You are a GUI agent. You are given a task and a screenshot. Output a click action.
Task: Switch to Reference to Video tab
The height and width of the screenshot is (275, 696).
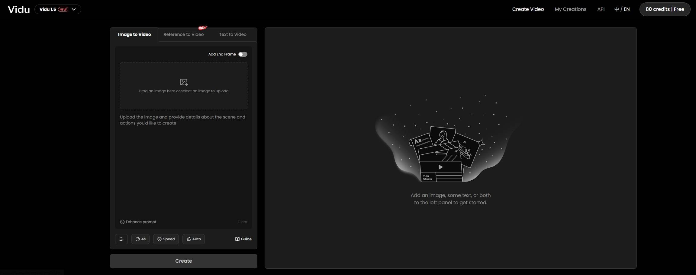click(x=183, y=34)
